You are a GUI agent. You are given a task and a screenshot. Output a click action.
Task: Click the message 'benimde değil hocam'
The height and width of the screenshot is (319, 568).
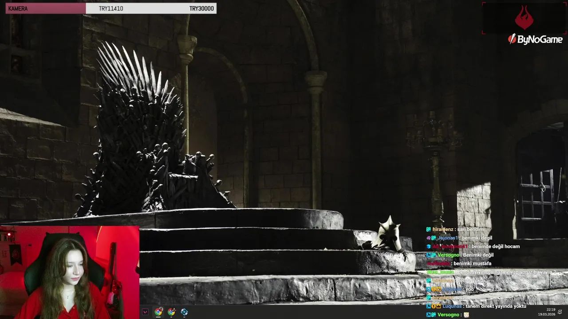tap(496, 246)
